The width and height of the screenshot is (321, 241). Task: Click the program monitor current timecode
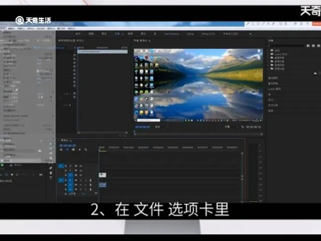pyautogui.click(x=143, y=127)
